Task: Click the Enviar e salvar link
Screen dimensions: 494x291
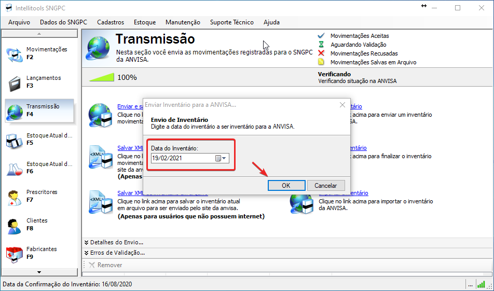Action: pos(130,106)
